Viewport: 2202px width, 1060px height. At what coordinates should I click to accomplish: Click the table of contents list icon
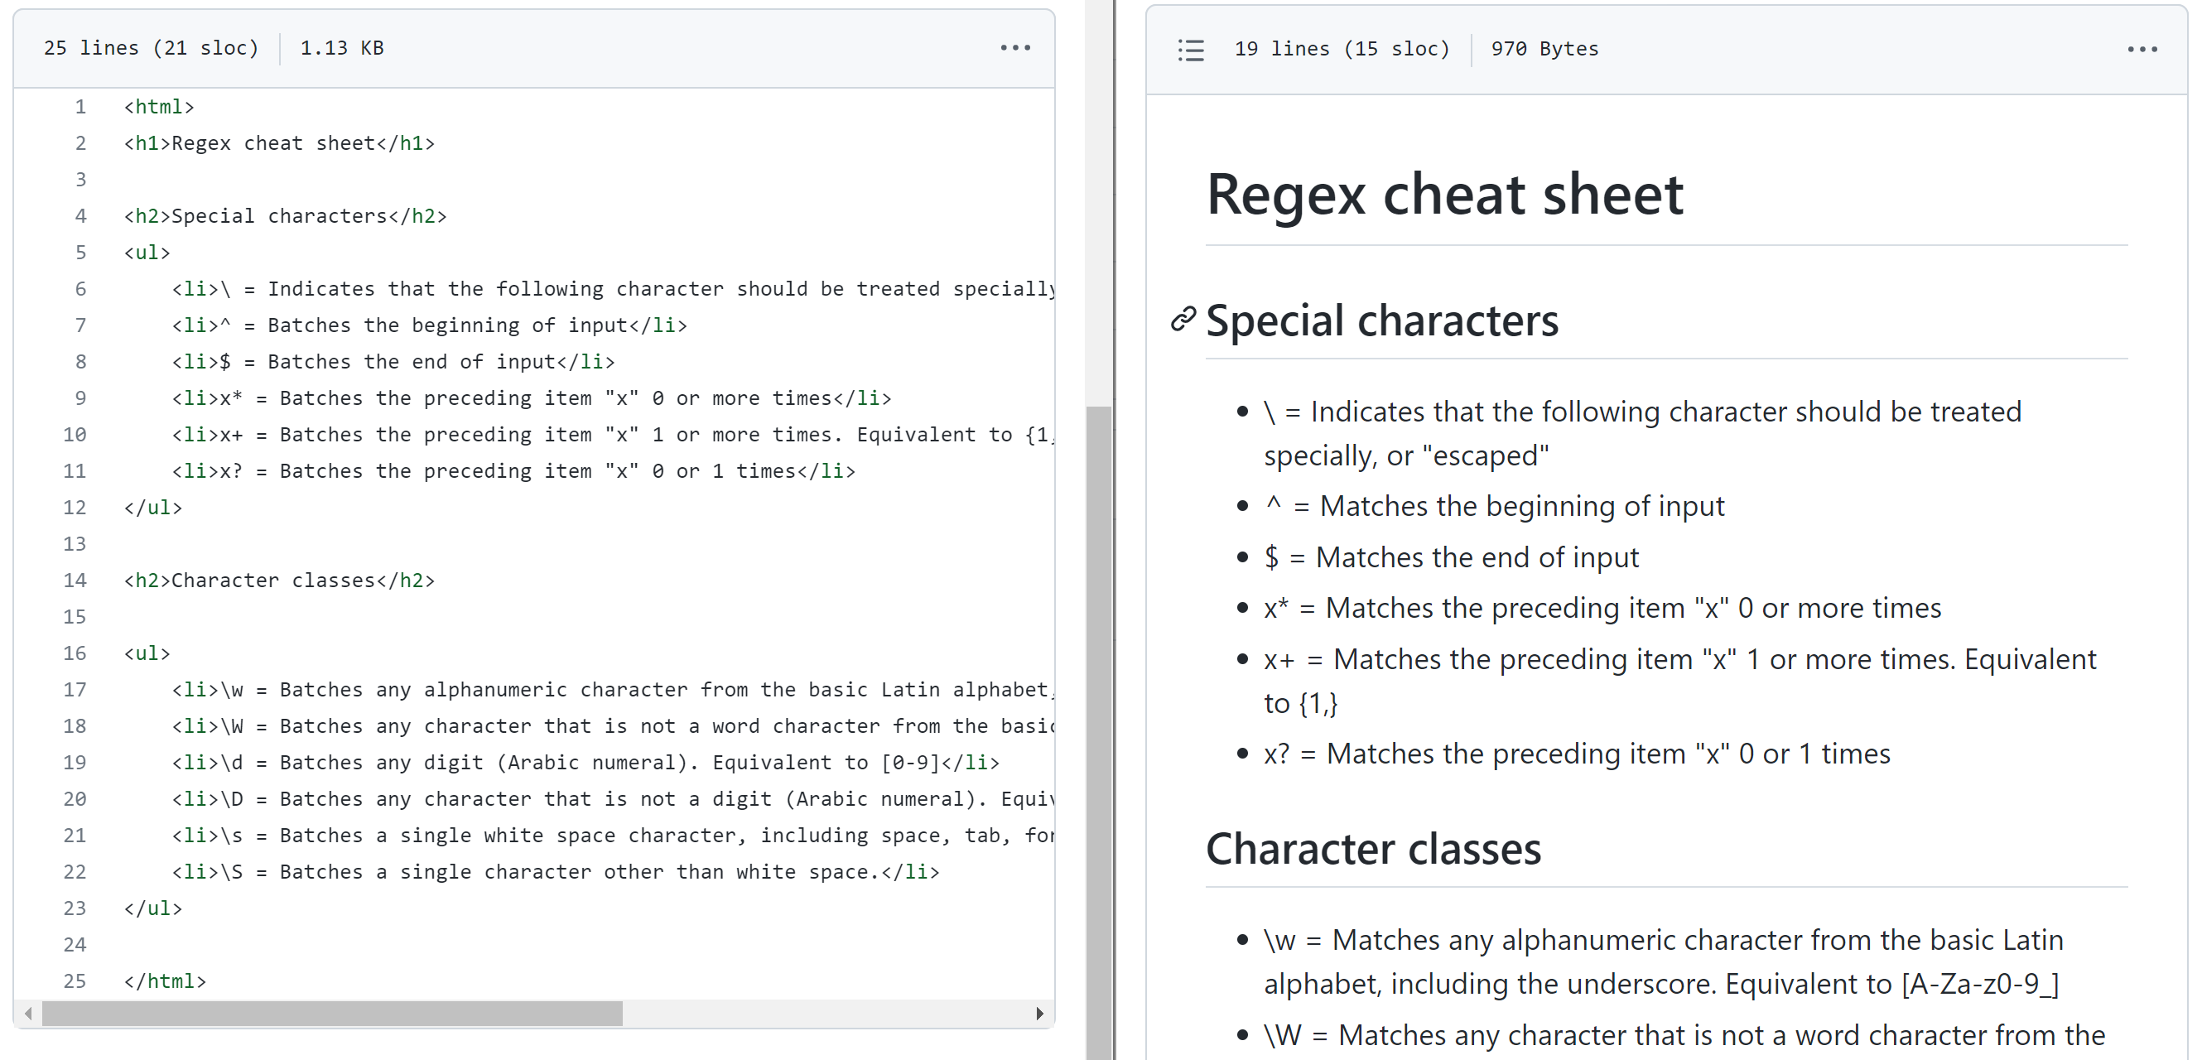click(1190, 50)
